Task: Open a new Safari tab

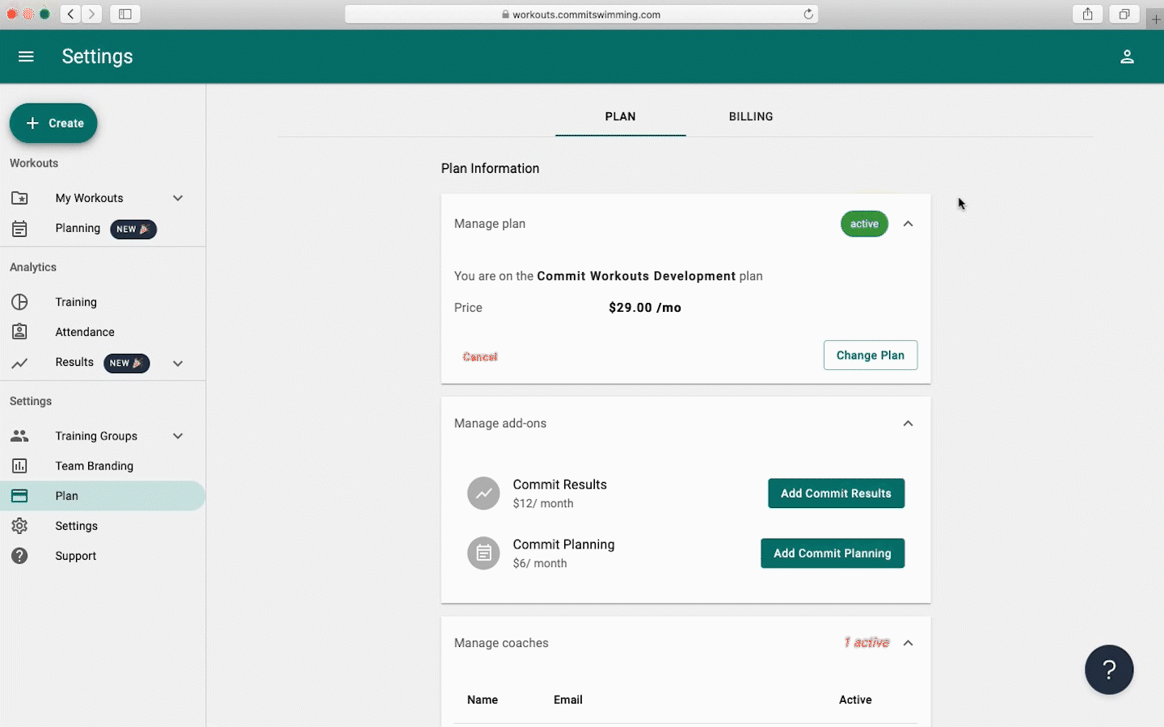Action: click(1156, 19)
